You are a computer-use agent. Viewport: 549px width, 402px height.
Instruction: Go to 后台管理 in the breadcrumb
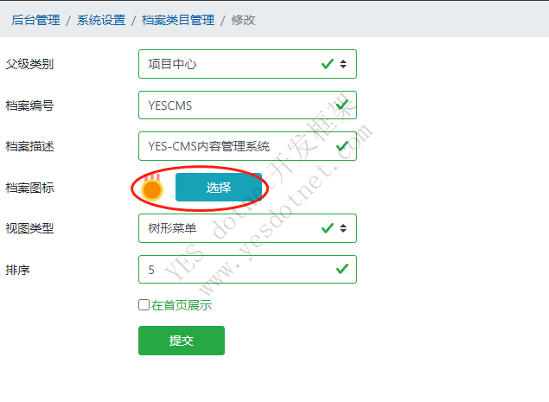[x=35, y=20]
